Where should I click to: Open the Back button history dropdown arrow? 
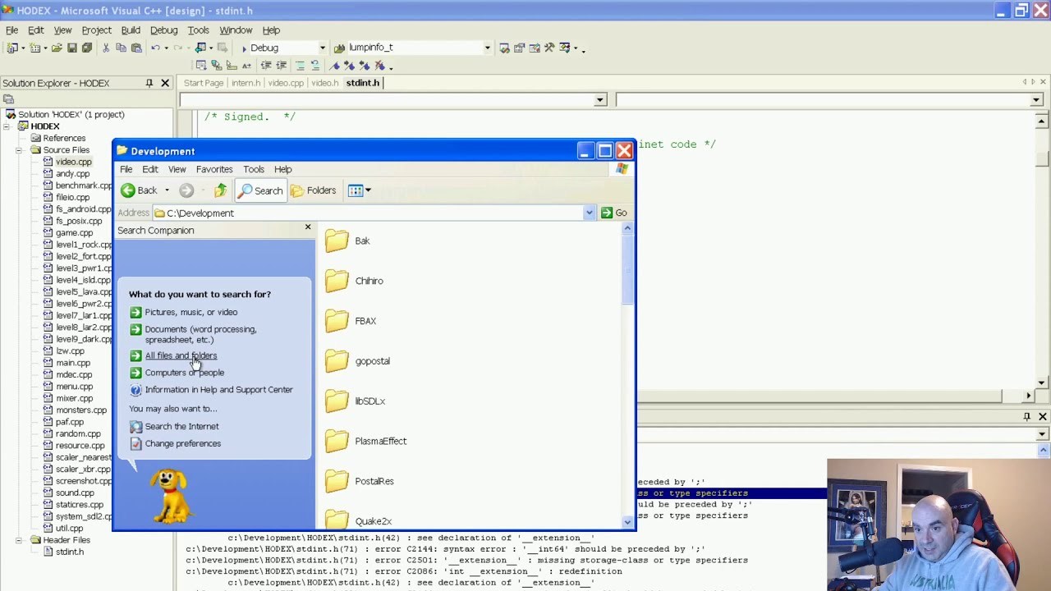167,190
